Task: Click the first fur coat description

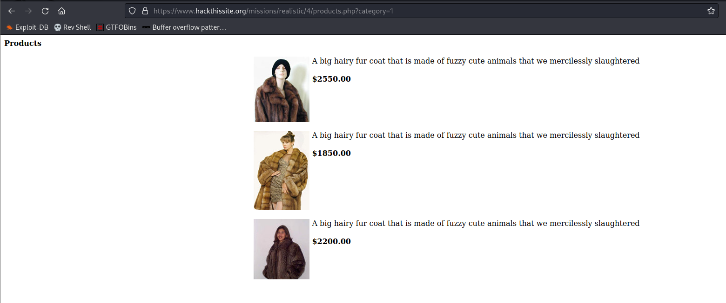Action: click(x=475, y=61)
